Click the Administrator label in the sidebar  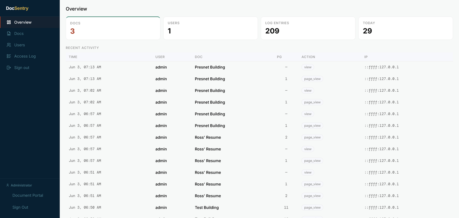point(21,185)
